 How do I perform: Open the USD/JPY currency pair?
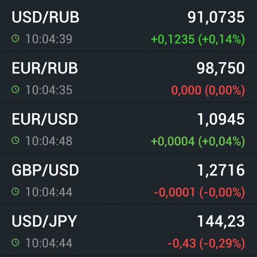(x=44, y=221)
